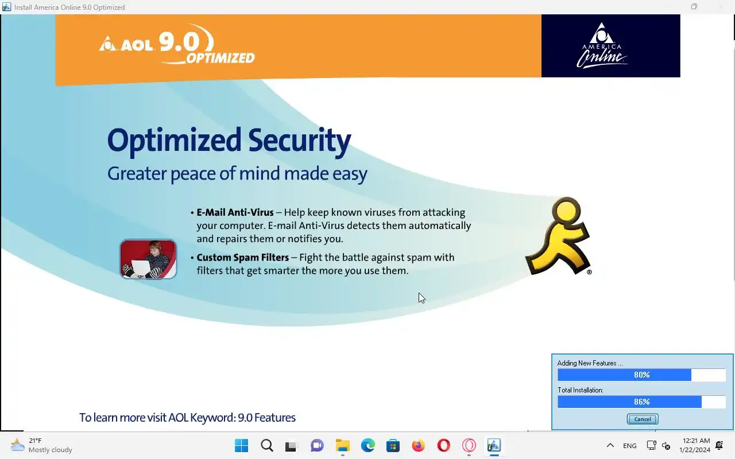Click the Adding New Features progress bar
The height and width of the screenshot is (459, 735).
tap(641, 375)
